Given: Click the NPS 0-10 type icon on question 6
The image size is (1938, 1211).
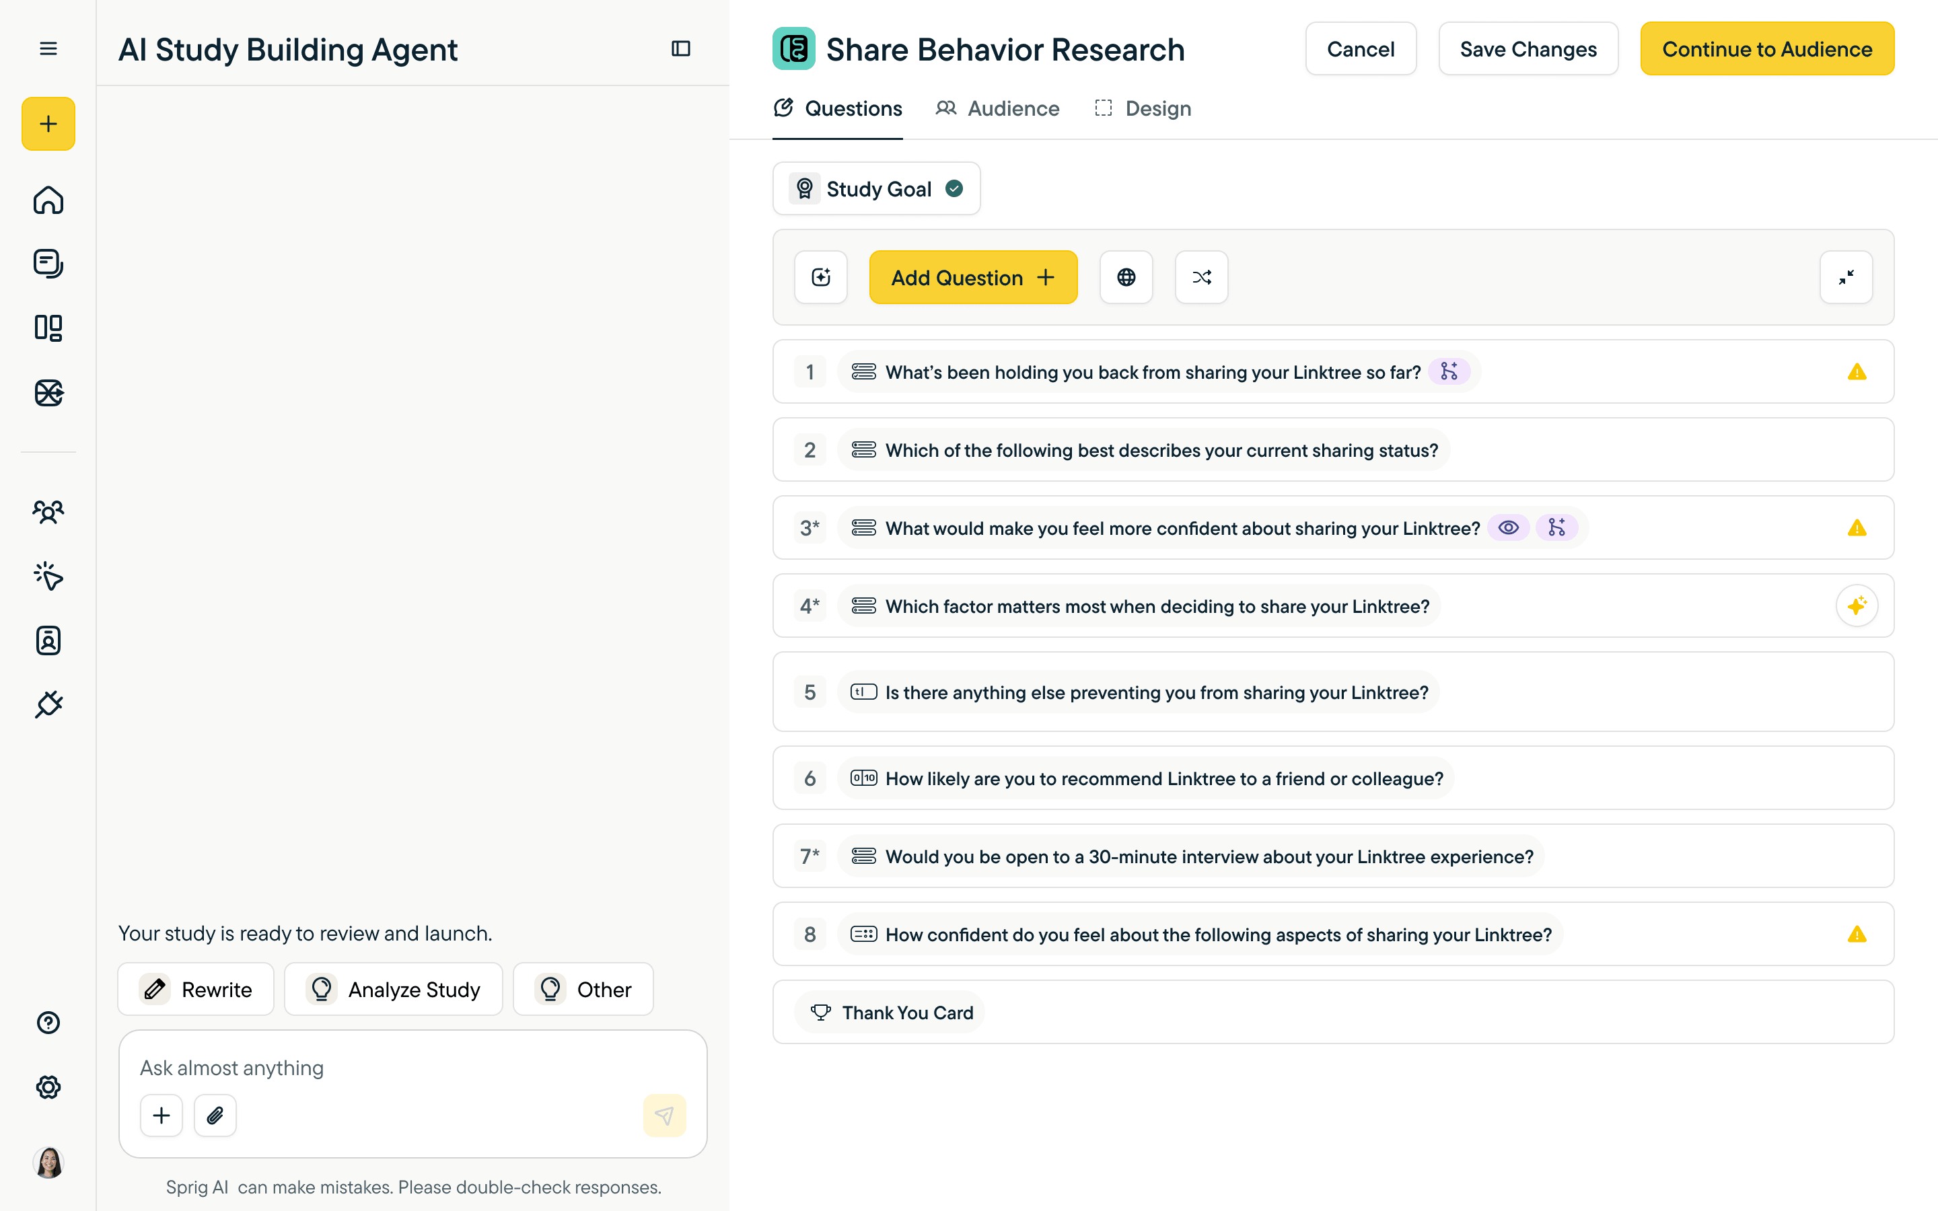Looking at the screenshot, I should 863,778.
